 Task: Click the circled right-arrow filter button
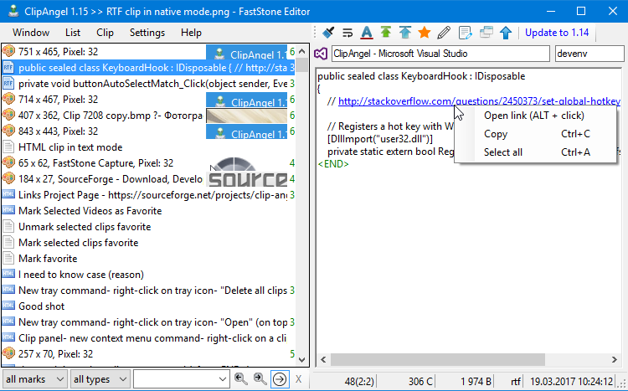pyautogui.click(x=280, y=379)
